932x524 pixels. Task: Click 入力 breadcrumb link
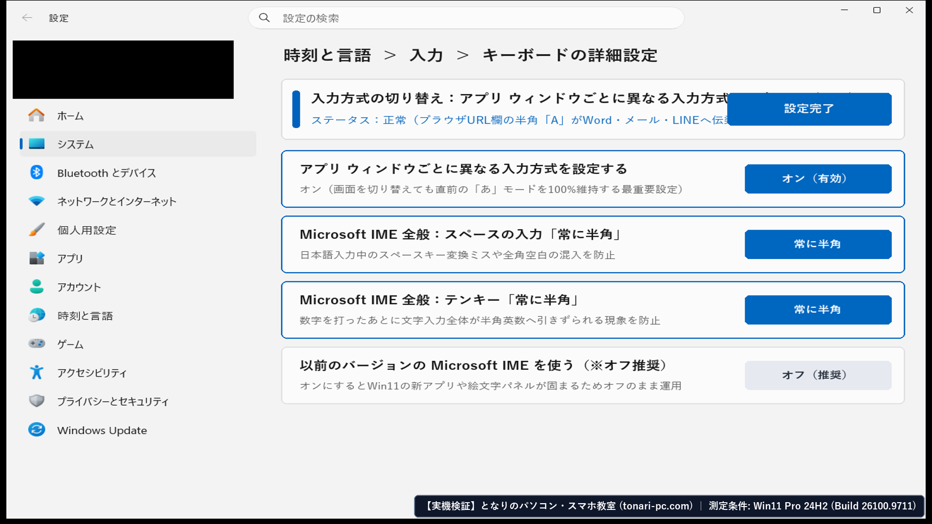(426, 55)
